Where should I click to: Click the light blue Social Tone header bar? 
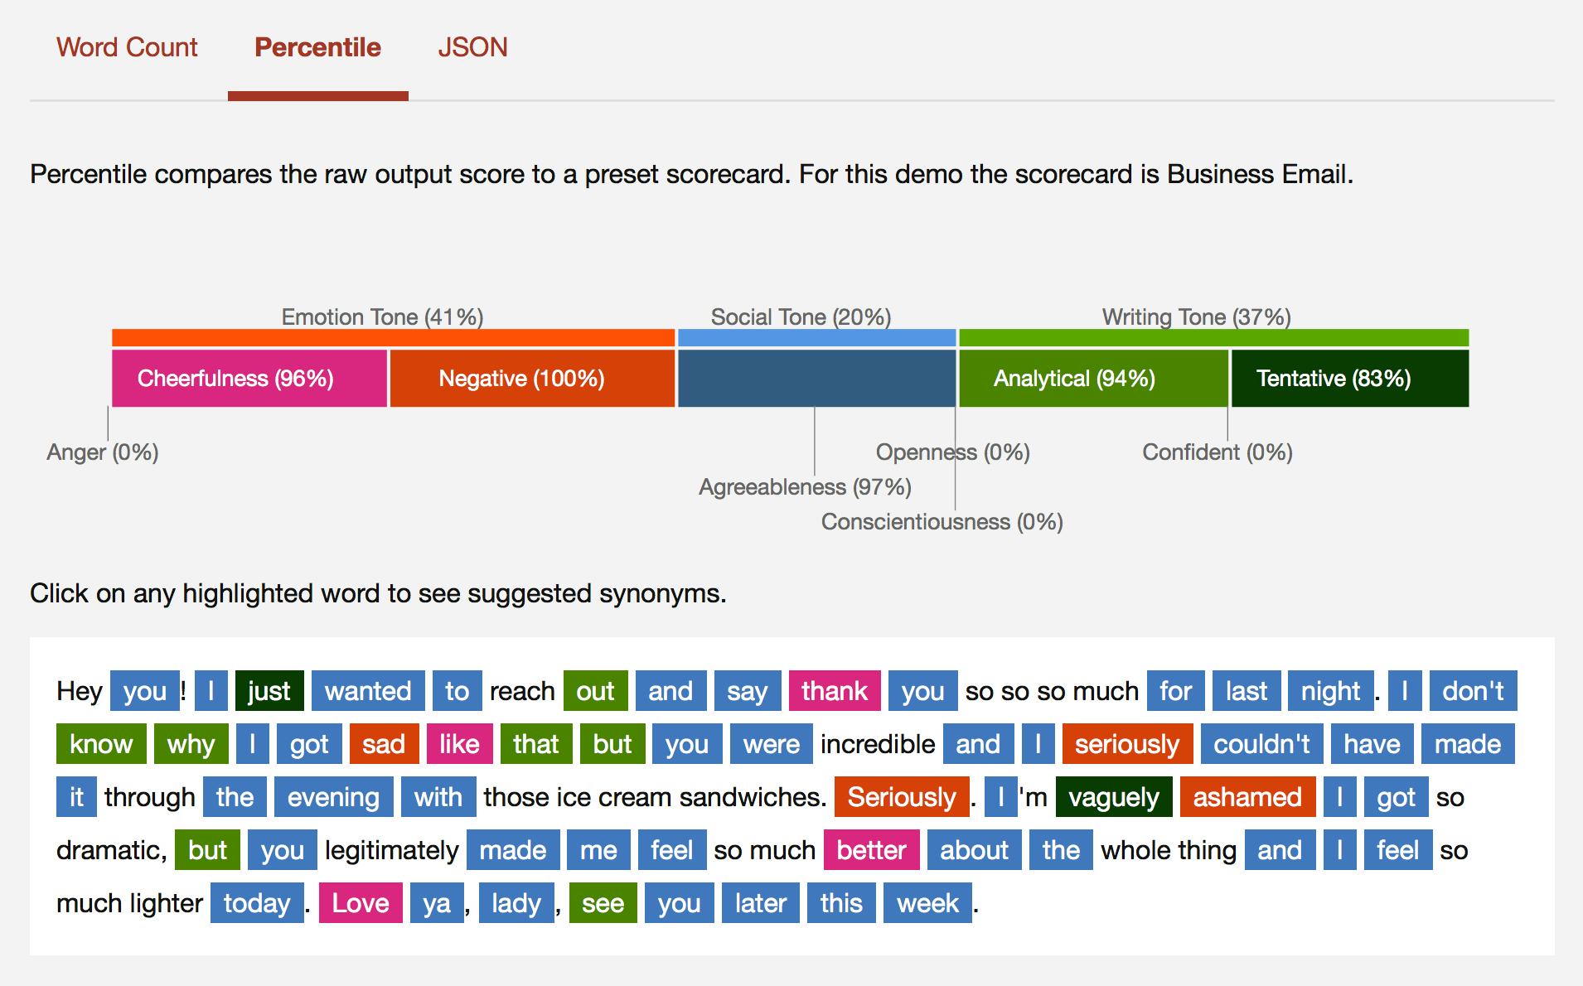(816, 338)
